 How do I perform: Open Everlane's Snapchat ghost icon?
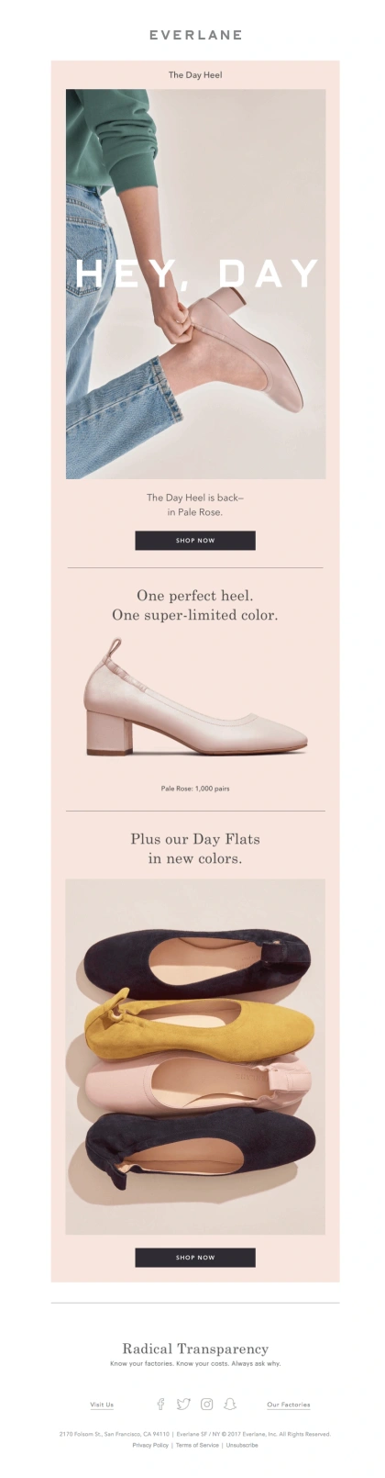click(230, 1404)
